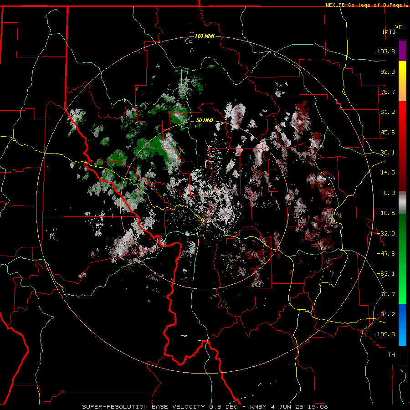Viewport: 410px width, 410px height.
Task: Click the [KT] units label
Action: [389, 31]
